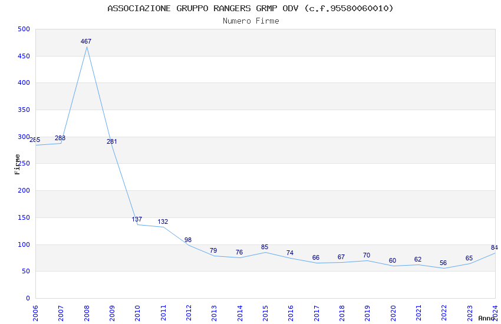Click the 67 data label
Viewport: 501px width, 324px height.
point(341,257)
